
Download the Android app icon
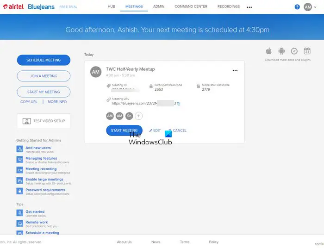point(281,51)
